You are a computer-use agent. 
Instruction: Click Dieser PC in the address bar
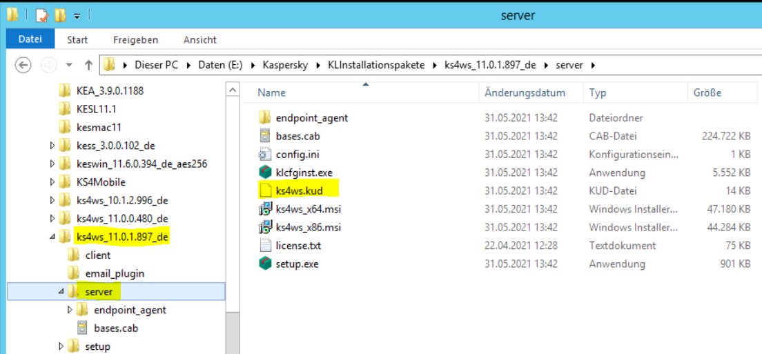point(157,65)
